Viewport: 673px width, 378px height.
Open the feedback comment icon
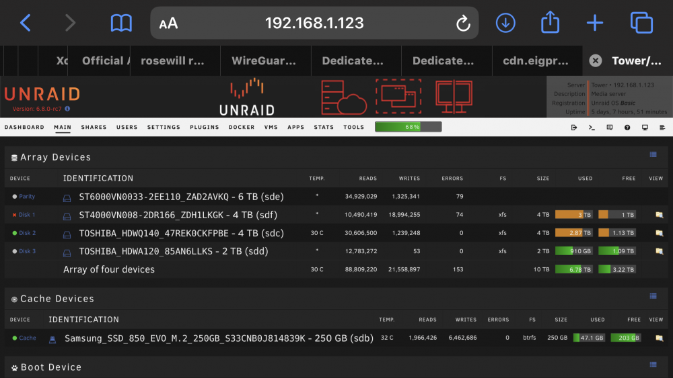(610, 128)
